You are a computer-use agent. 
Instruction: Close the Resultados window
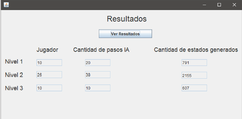click(234, 5)
